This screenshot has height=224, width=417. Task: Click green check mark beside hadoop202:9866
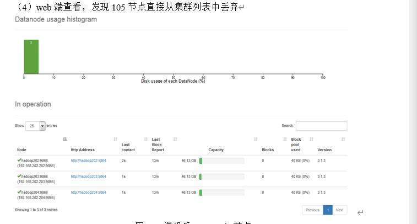[19, 160]
